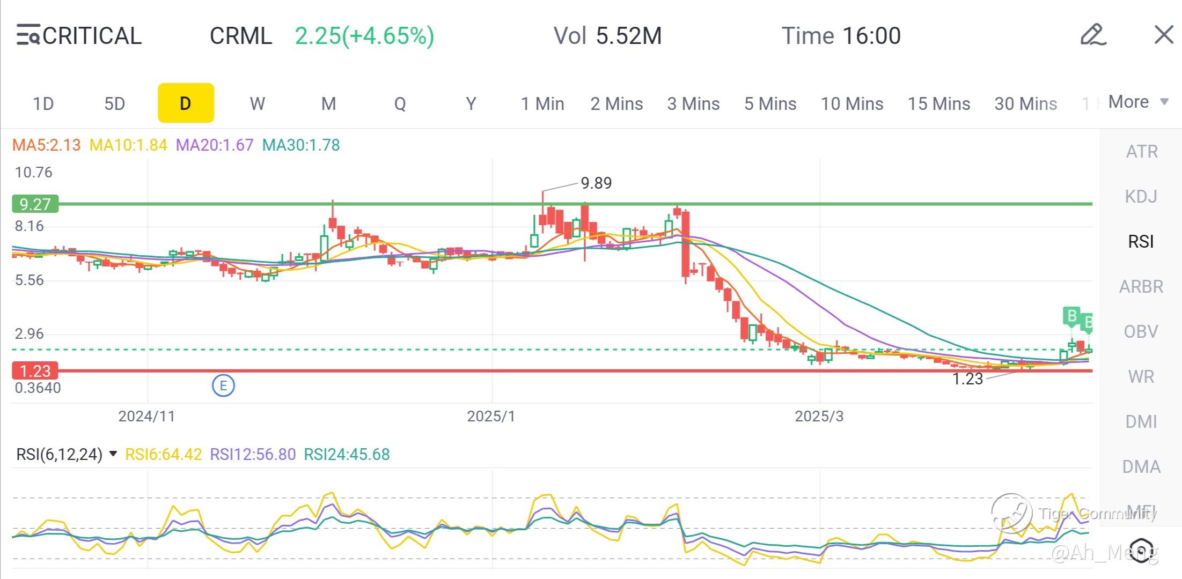Select the 15 Mins interval

(x=938, y=103)
